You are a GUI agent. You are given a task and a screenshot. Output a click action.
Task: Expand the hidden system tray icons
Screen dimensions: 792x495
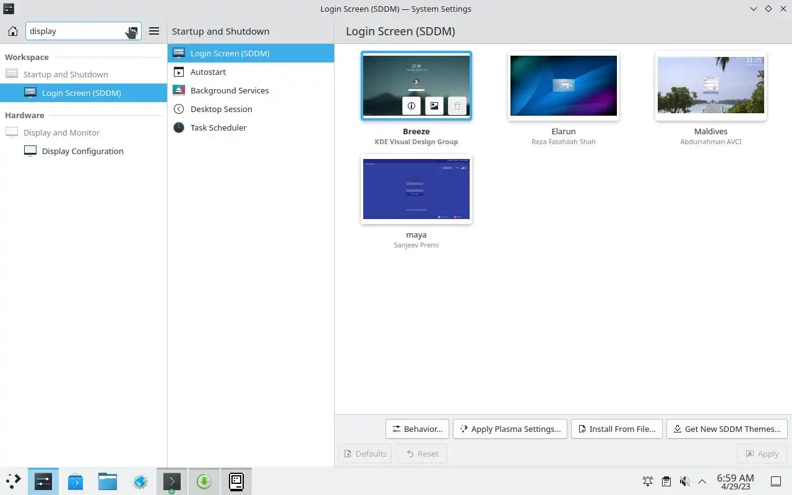point(702,481)
